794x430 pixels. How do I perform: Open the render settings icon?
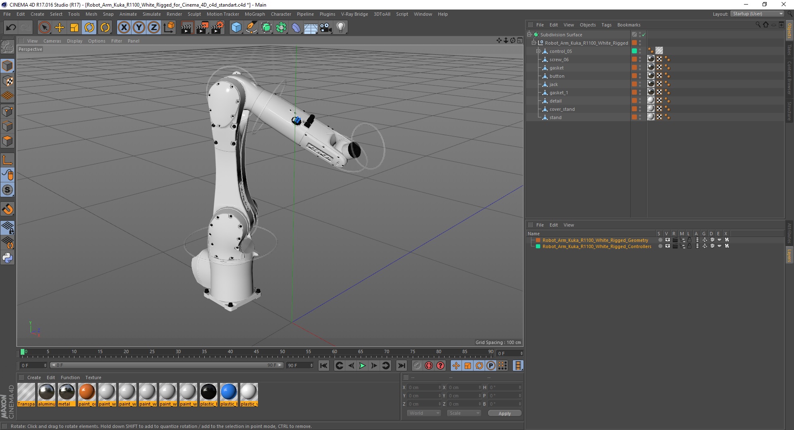pos(218,28)
